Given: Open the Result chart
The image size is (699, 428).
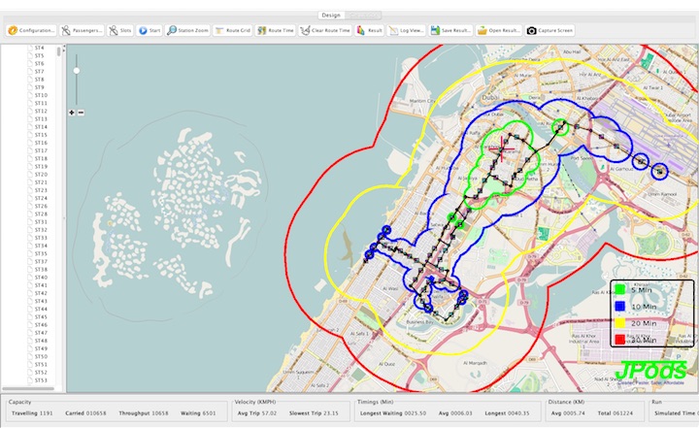Looking at the screenshot, I should click(x=369, y=30).
